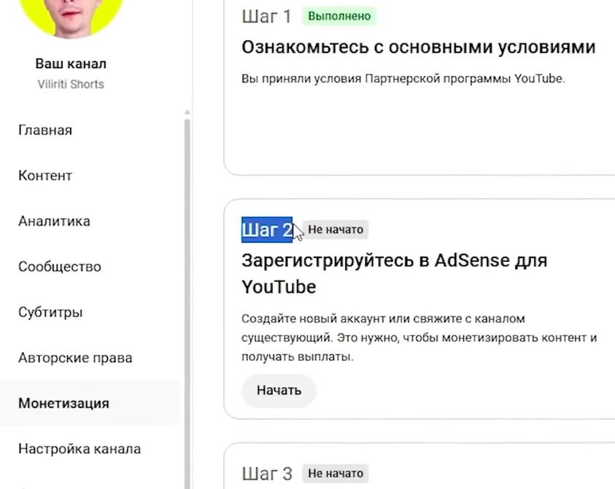Click the Не начато badge beside Шаг 2
Viewport: 615px width, 489px height.
336,230
